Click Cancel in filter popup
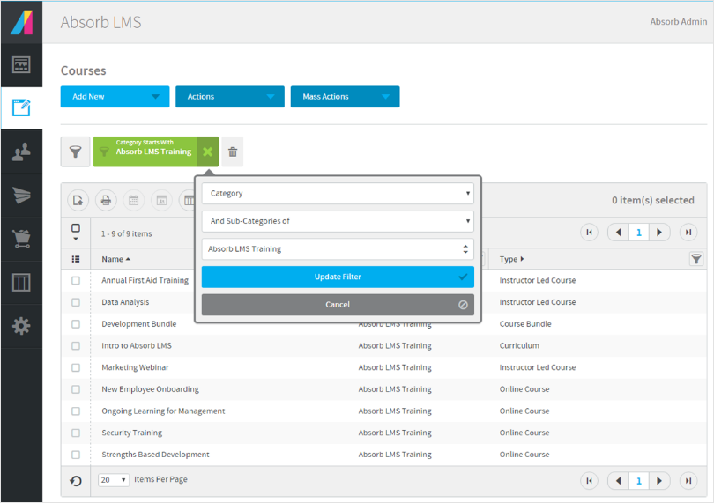The width and height of the screenshot is (714, 503). (338, 305)
